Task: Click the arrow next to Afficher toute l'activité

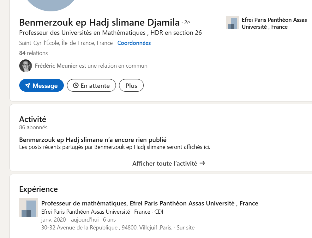Action: [202, 163]
